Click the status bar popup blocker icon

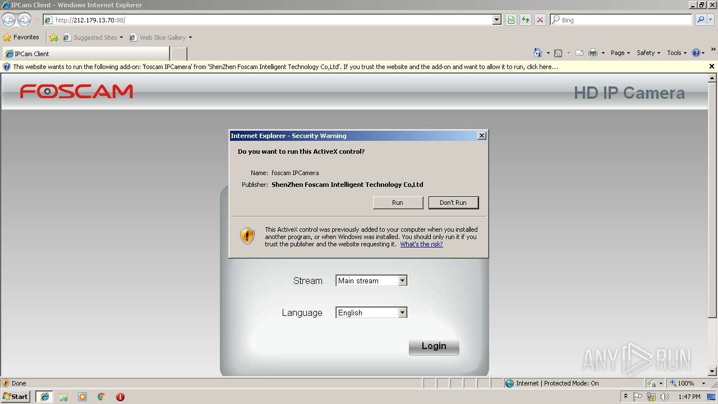click(652, 383)
